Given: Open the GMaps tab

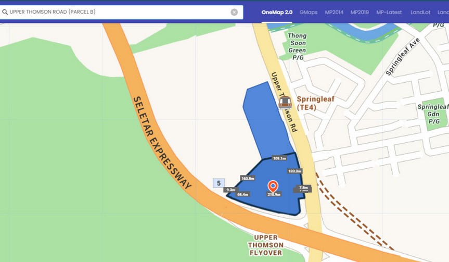Looking at the screenshot, I should [309, 12].
